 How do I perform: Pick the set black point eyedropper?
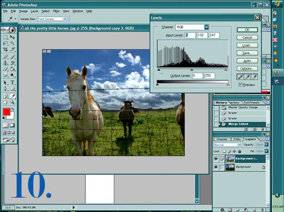pyautogui.click(x=240, y=77)
